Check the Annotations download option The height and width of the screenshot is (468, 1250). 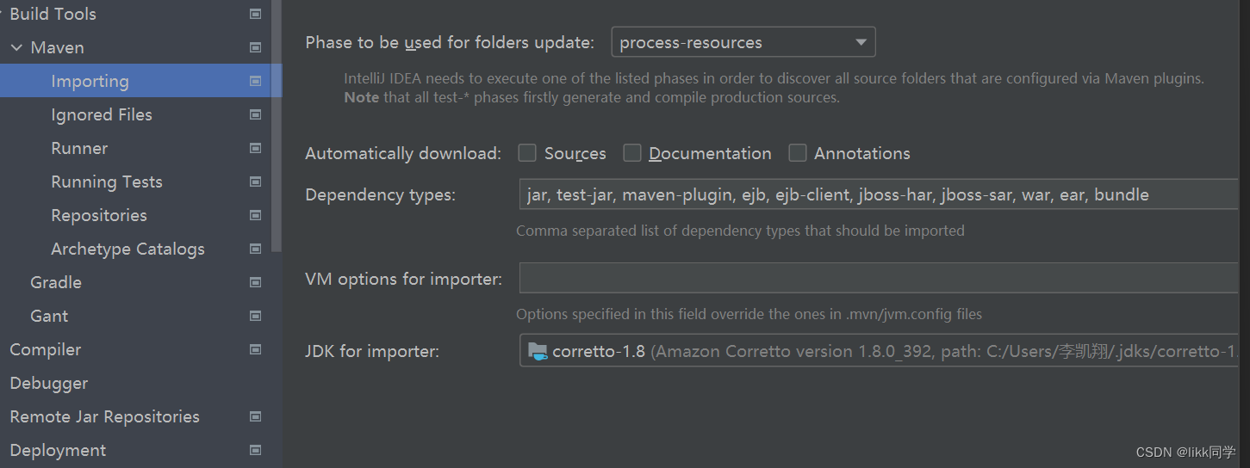pyautogui.click(x=798, y=153)
